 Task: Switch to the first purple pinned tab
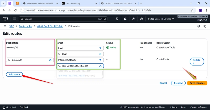coord(10,3)
